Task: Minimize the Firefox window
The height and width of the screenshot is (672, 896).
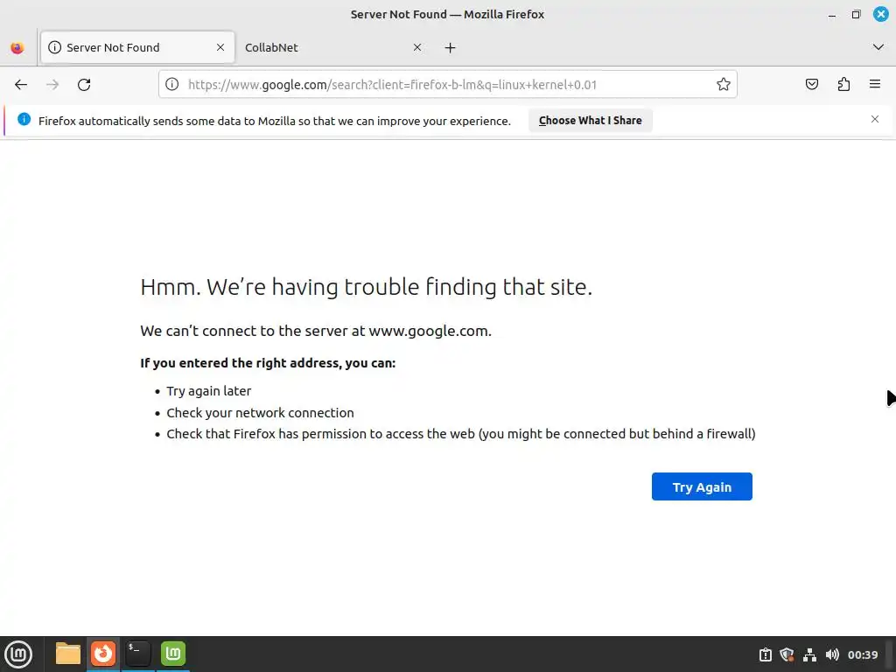Action: click(x=832, y=15)
